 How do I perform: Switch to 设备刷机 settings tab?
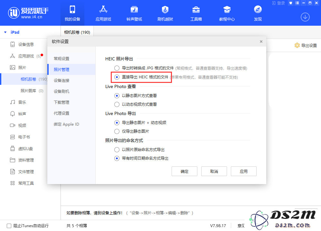click(71, 91)
